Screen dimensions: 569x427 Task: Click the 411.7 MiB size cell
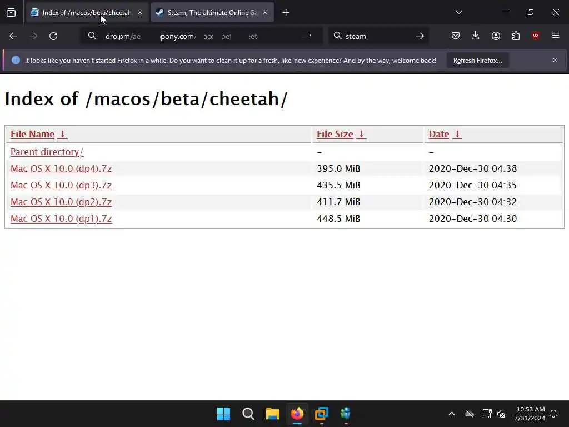point(338,202)
